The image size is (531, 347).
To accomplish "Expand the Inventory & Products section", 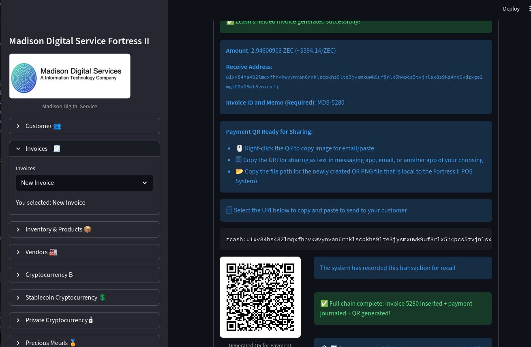I will 84,229.
